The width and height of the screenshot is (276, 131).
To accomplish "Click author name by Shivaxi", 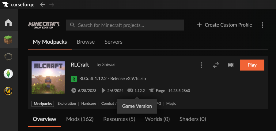I will pos(106,65).
